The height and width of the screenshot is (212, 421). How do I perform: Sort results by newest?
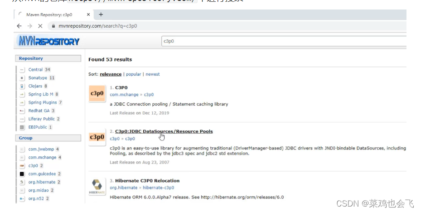[153, 74]
